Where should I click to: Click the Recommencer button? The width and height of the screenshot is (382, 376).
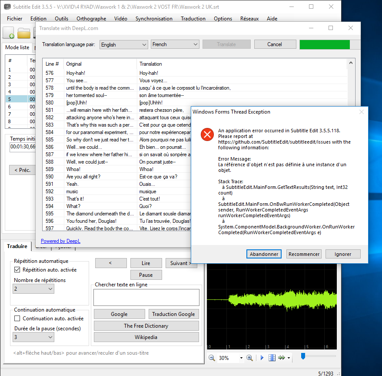click(304, 254)
